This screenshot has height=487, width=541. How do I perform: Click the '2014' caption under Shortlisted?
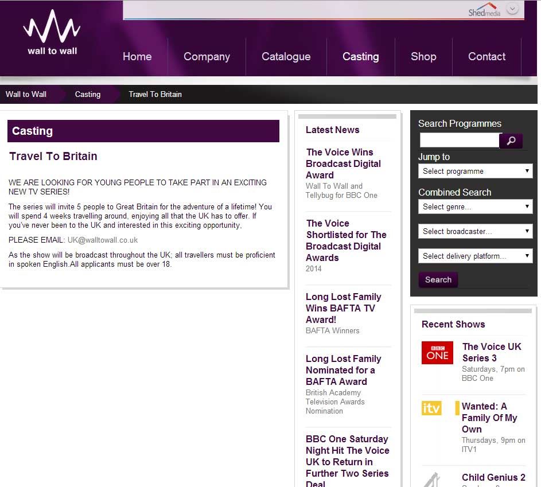[313, 268]
